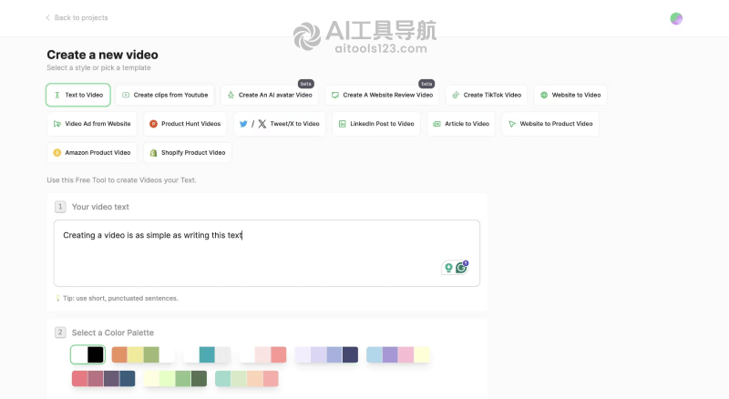Select the pink and coral palette
The width and height of the screenshot is (729, 399).
(x=263, y=355)
